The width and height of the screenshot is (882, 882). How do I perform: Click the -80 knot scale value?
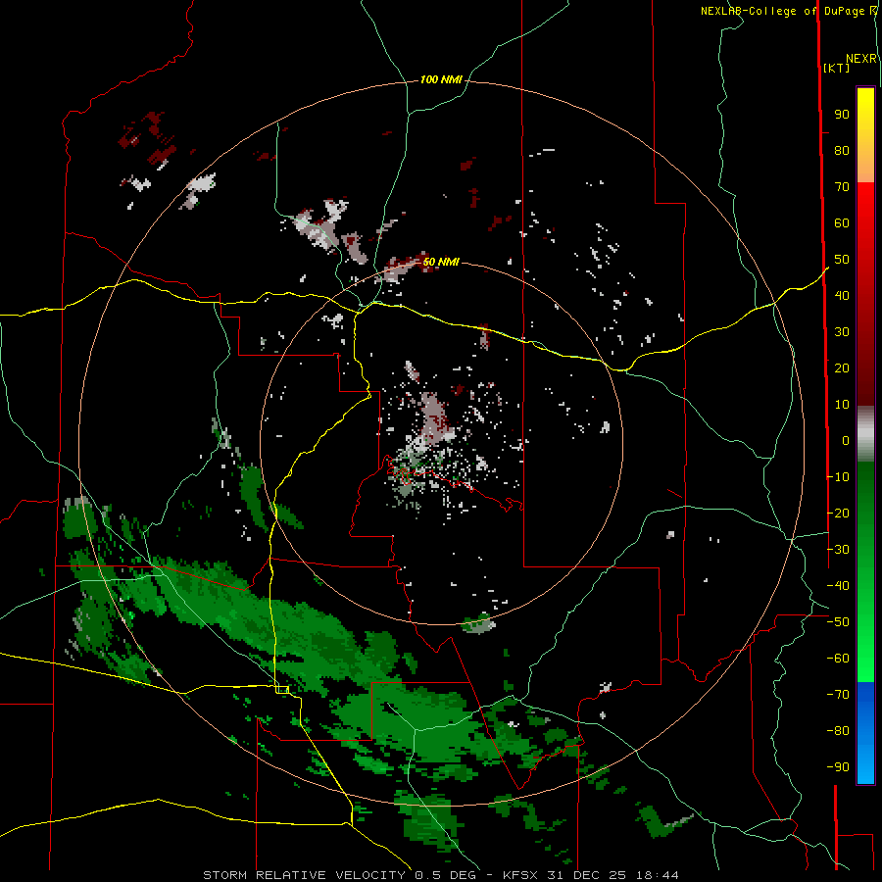838,731
